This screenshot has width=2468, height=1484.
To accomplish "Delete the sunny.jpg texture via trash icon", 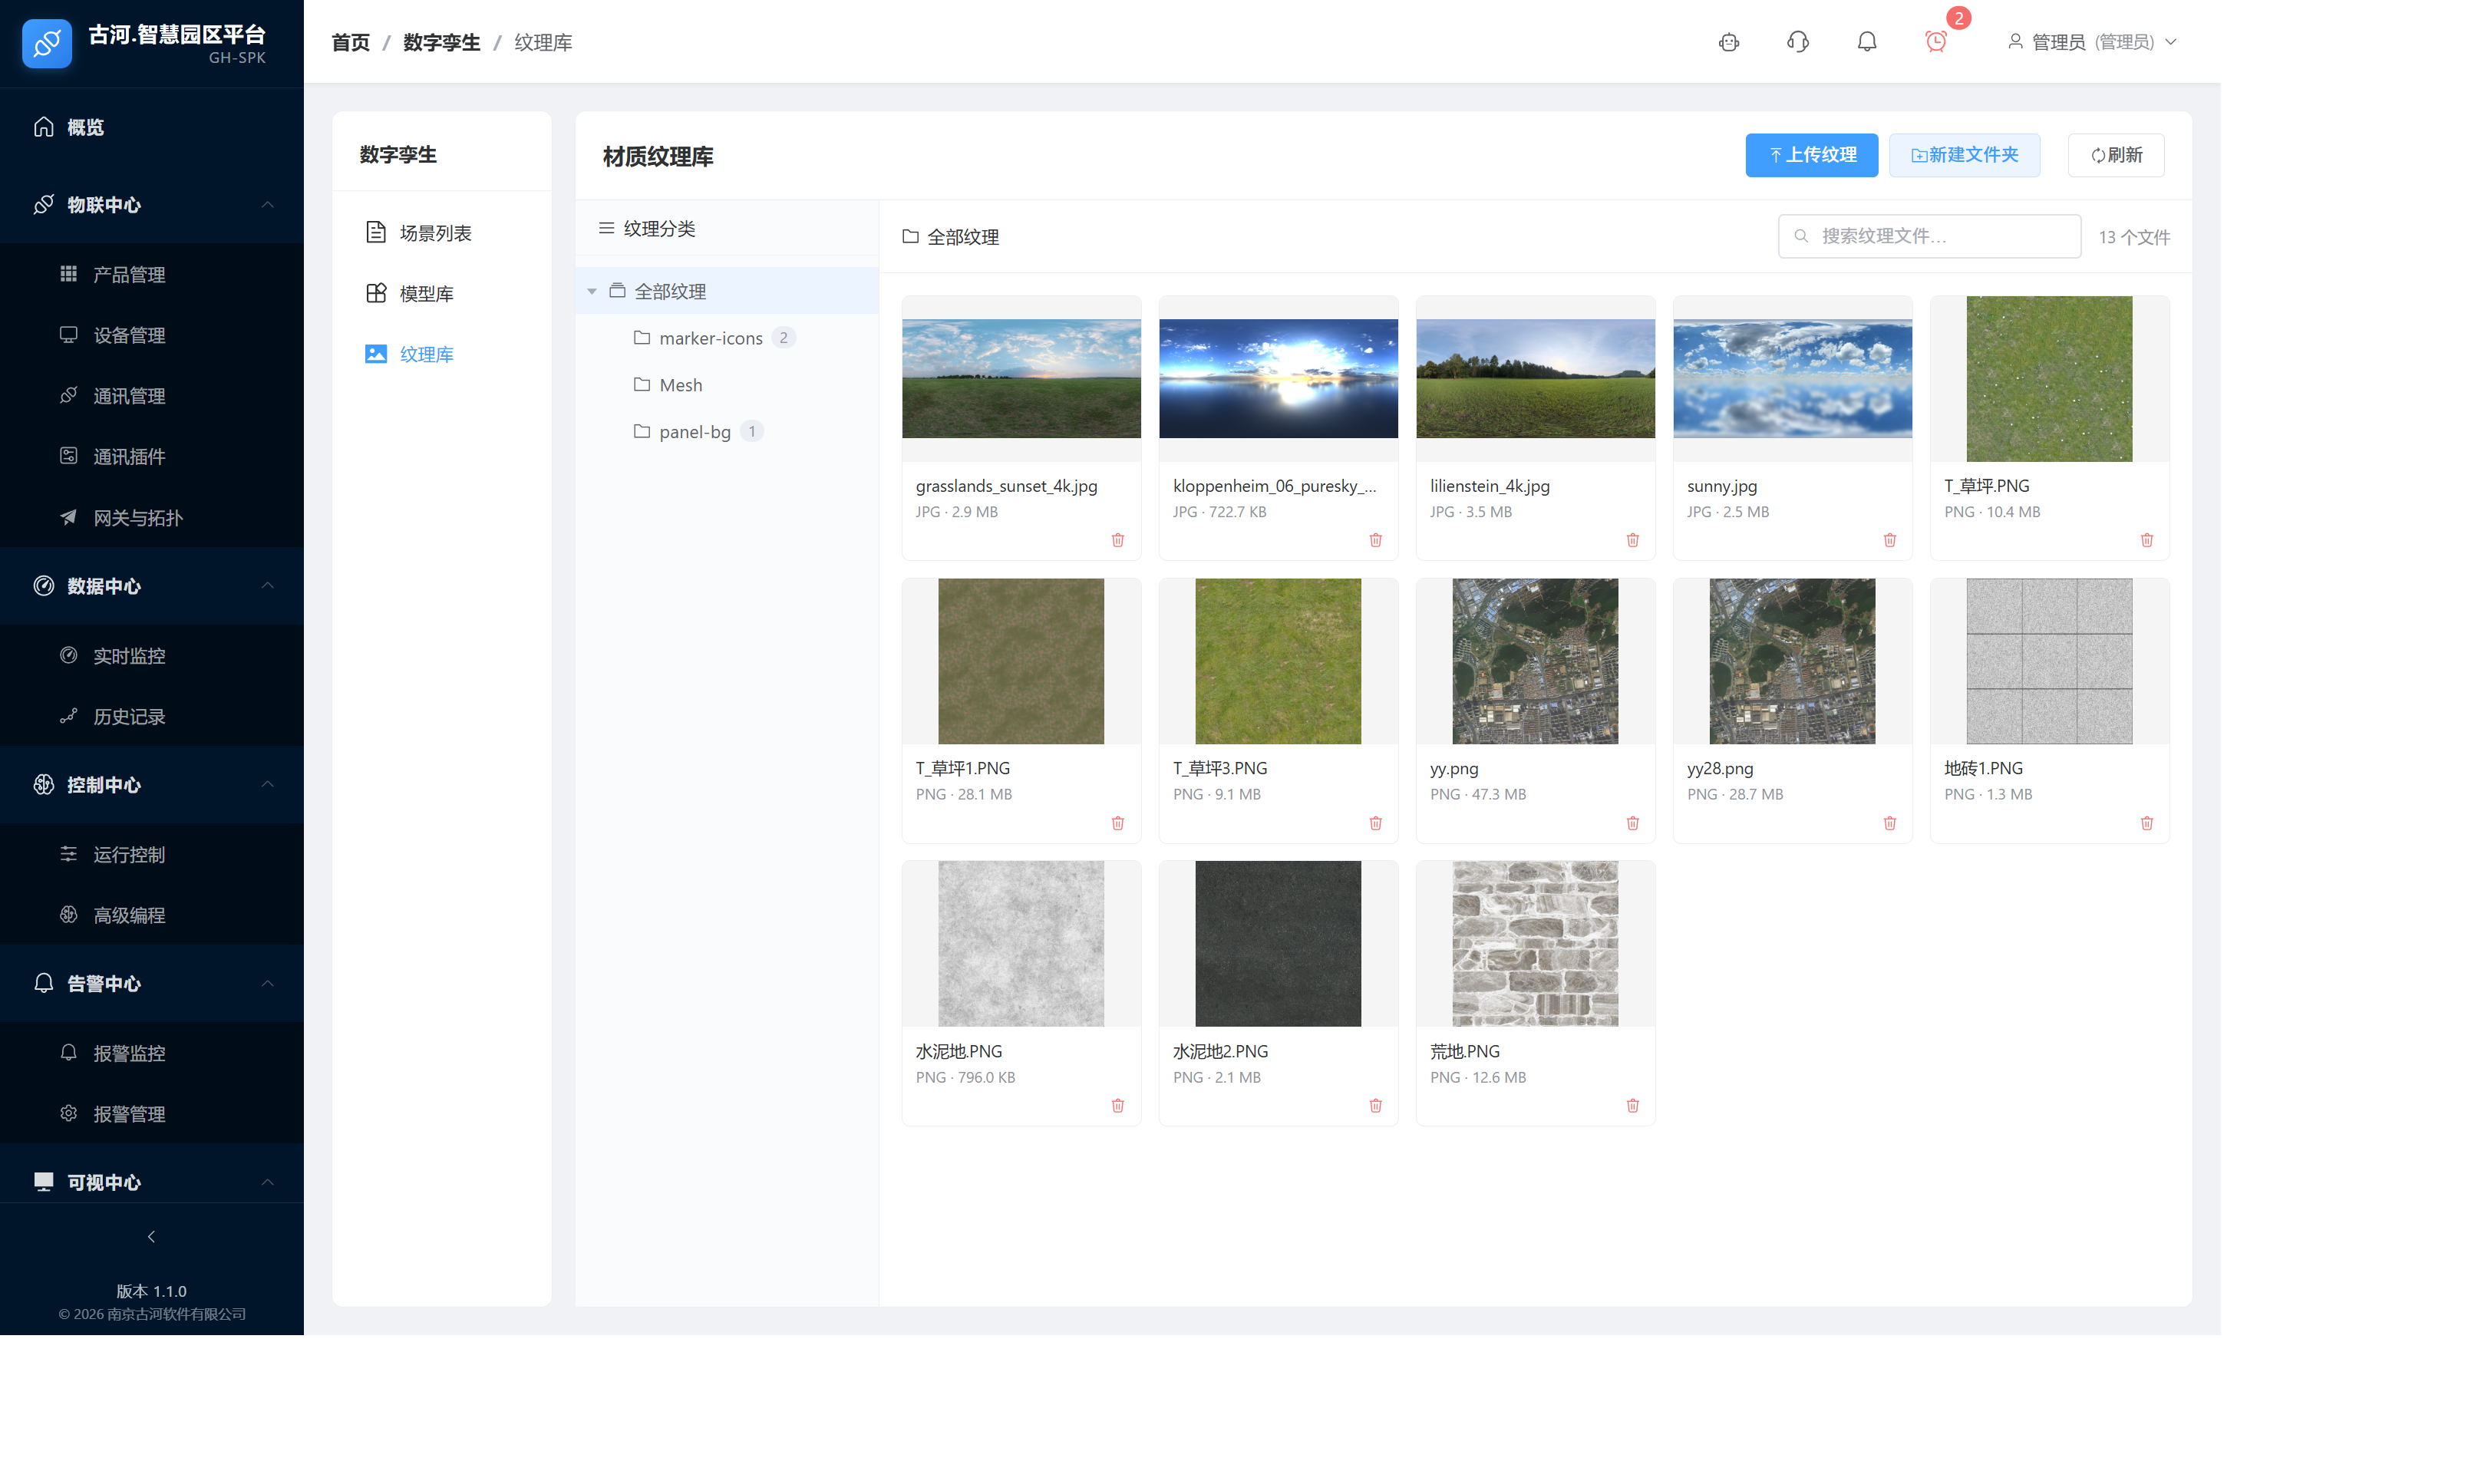I will coord(1889,540).
